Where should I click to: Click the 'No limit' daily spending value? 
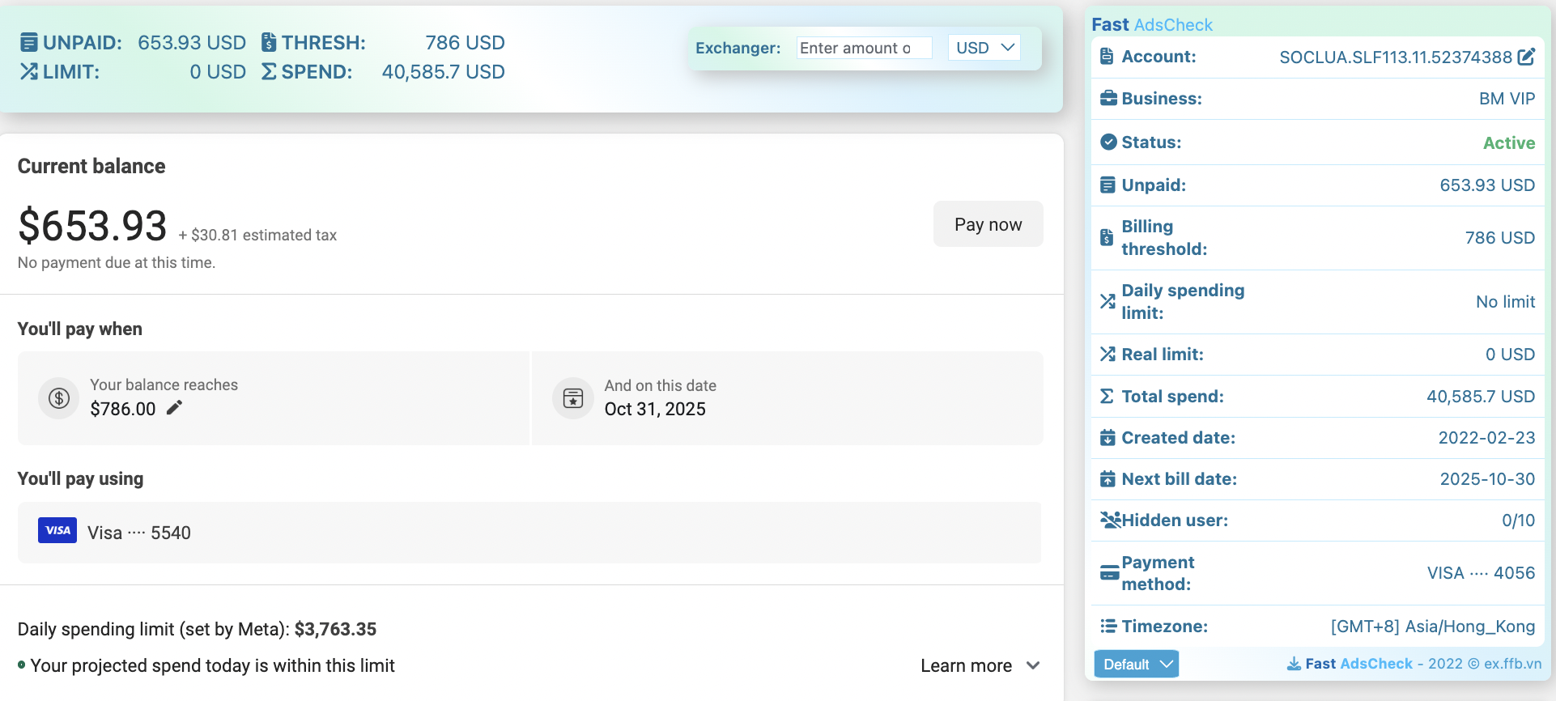click(x=1505, y=302)
